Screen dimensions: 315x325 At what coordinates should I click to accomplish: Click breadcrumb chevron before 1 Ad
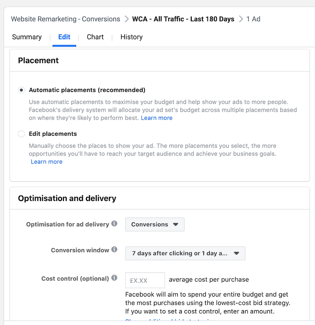point(241,19)
